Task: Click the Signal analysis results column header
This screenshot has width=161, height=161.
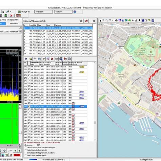Action: [x=79, y=63]
